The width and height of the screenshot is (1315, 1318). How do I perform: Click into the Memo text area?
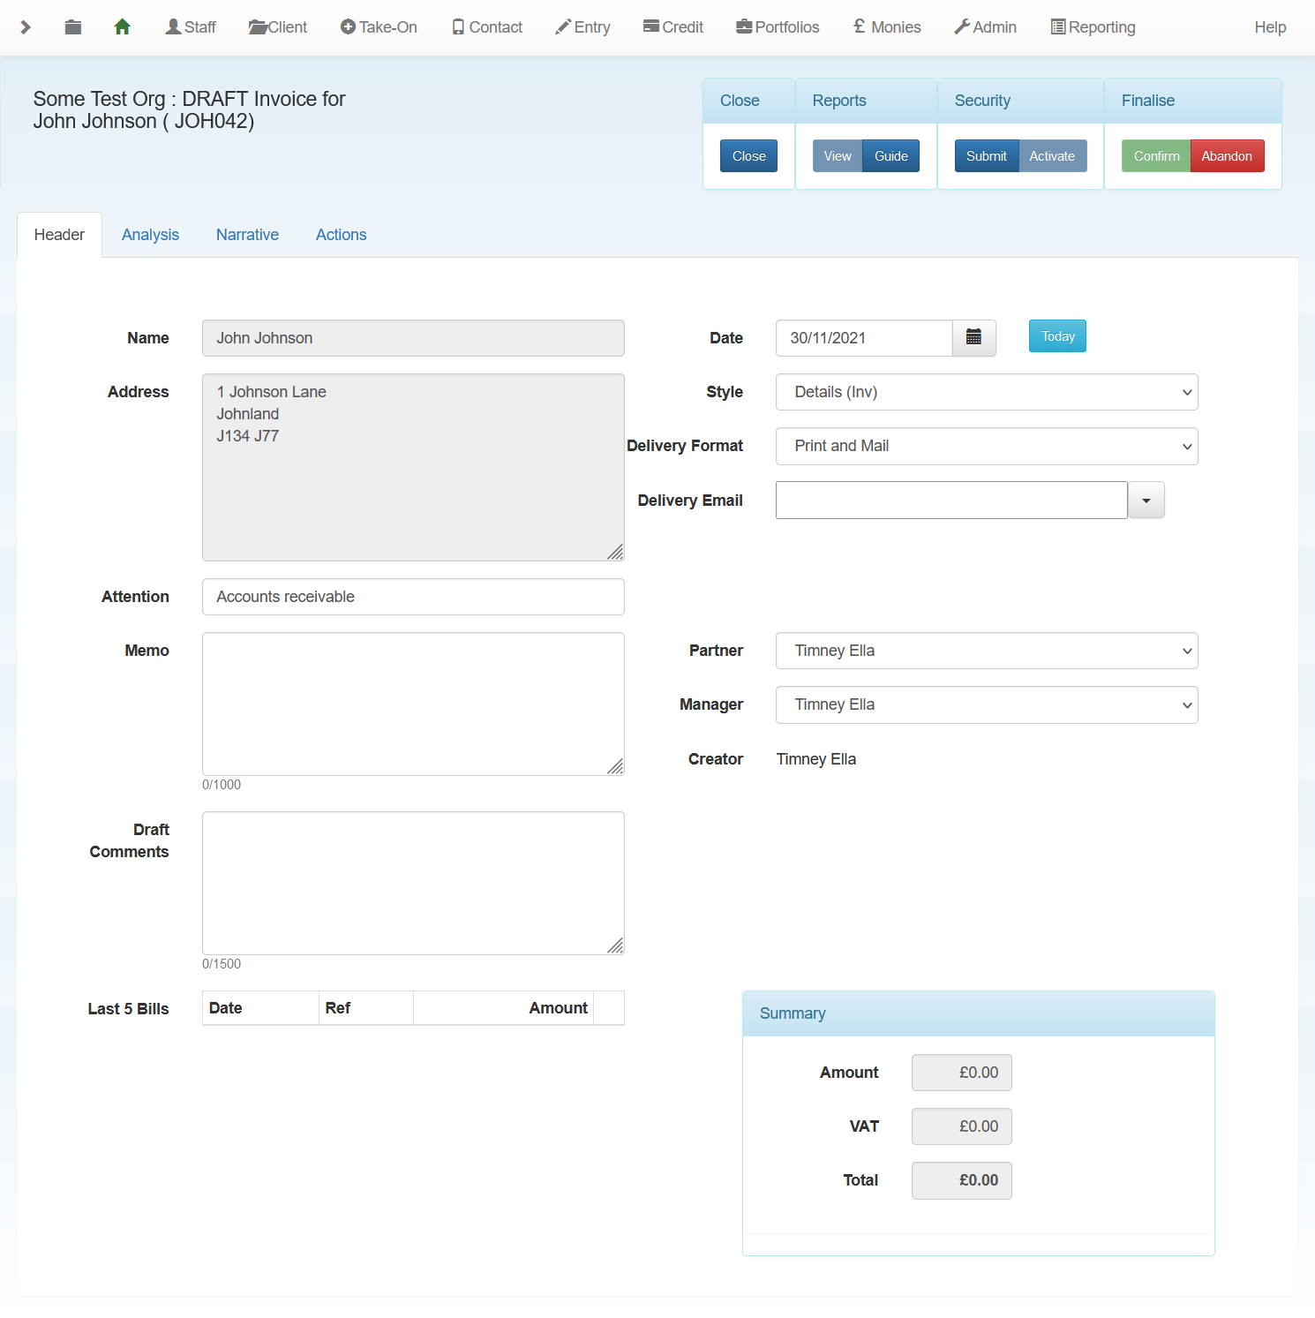coord(413,704)
